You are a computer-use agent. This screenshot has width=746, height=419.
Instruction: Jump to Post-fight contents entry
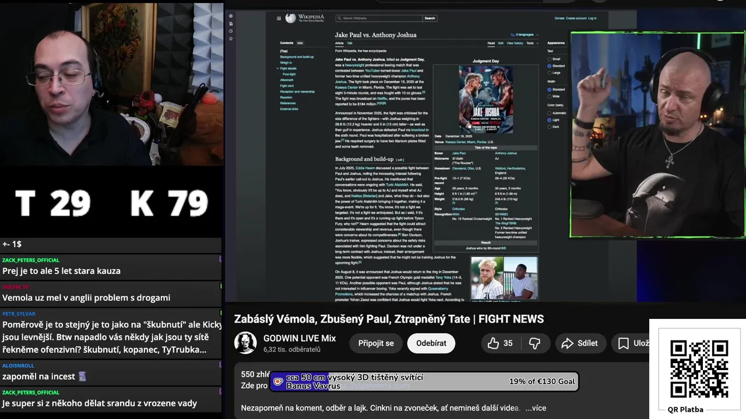pyautogui.click(x=289, y=74)
